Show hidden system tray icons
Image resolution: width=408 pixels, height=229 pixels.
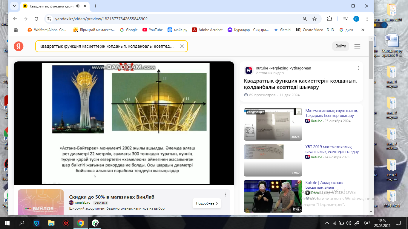coord(327,223)
